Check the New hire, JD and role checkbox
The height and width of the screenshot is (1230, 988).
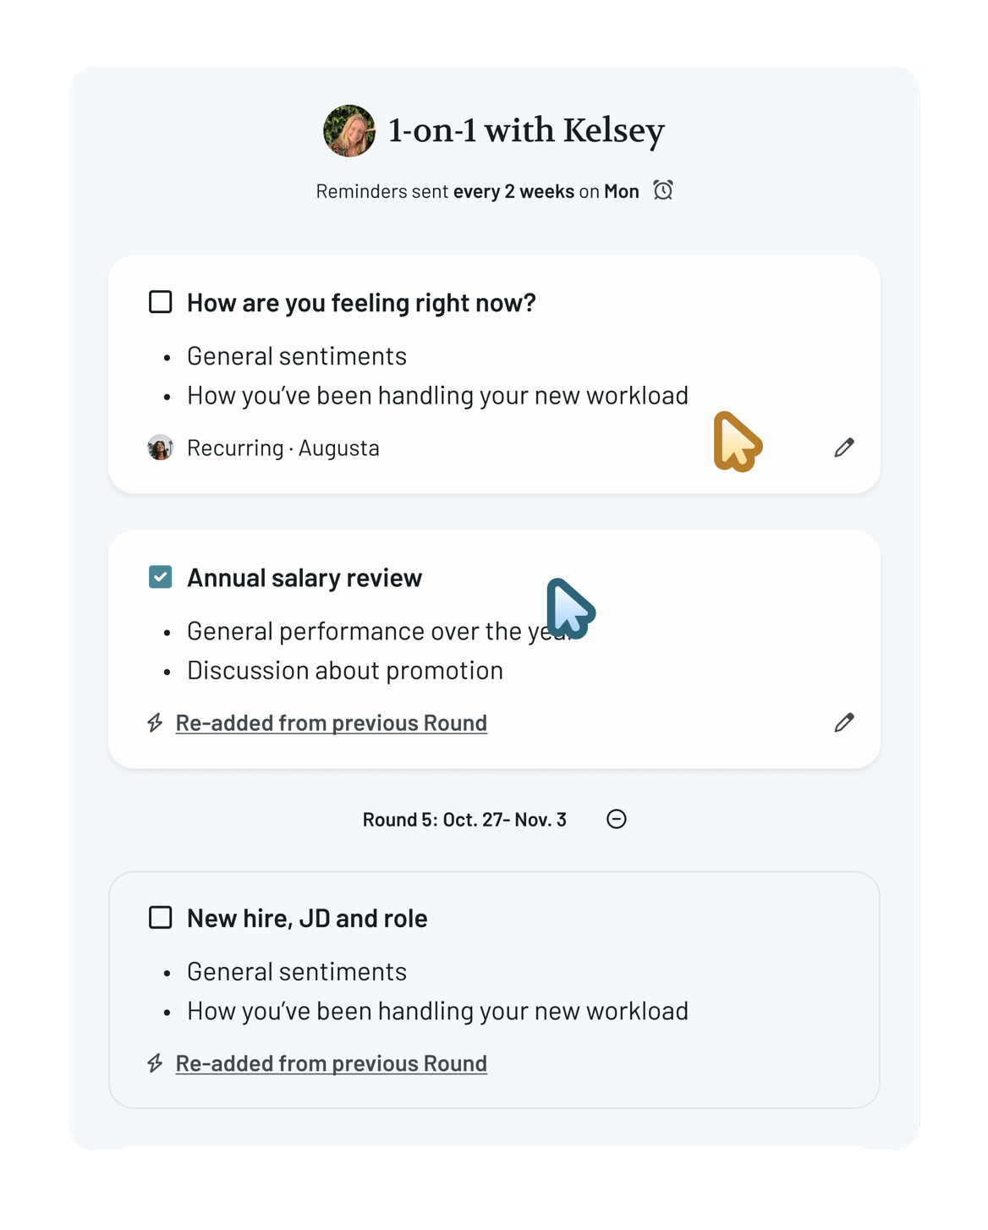[160, 917]
